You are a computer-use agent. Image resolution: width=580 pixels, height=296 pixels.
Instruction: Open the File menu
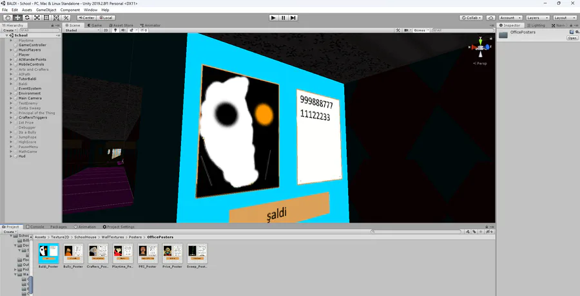pos(5,10)
